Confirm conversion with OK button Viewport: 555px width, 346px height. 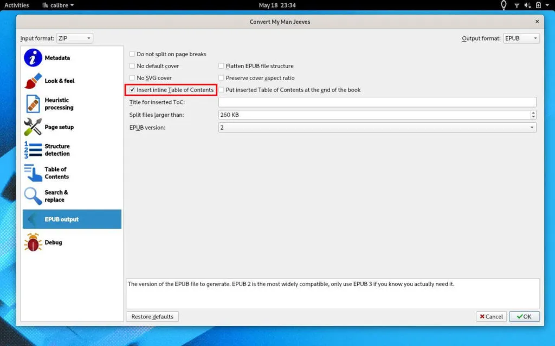(x=524, y=317)
